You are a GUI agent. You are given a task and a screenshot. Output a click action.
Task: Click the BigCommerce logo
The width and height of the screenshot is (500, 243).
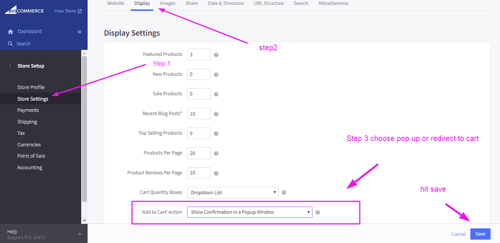pos(24,10)
